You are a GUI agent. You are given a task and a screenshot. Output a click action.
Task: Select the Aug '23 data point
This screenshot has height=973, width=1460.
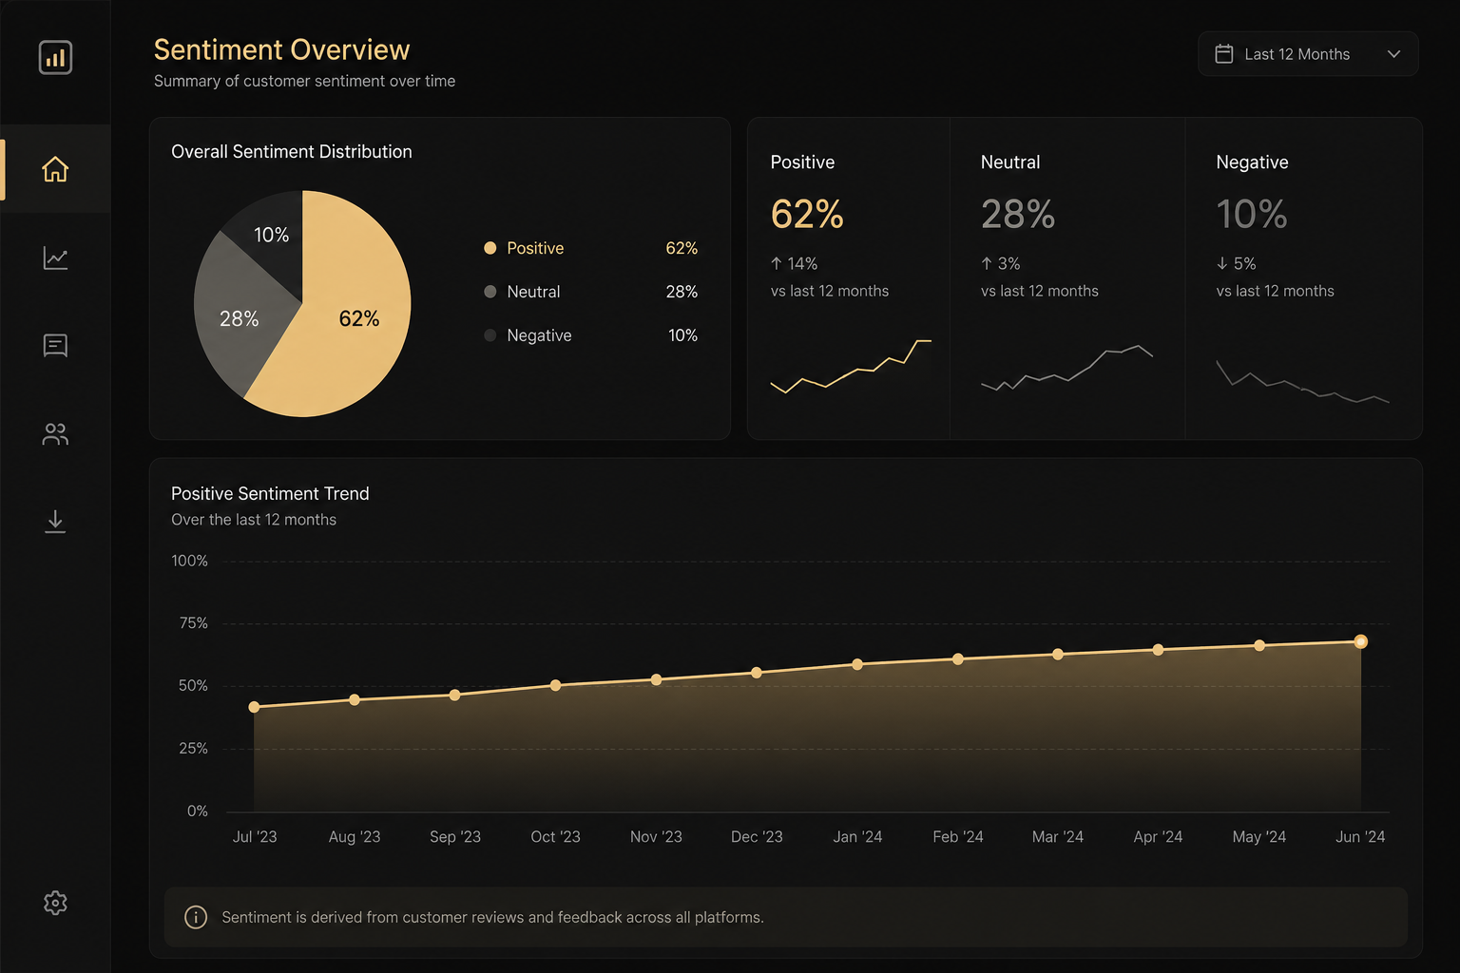coord(355,699)
